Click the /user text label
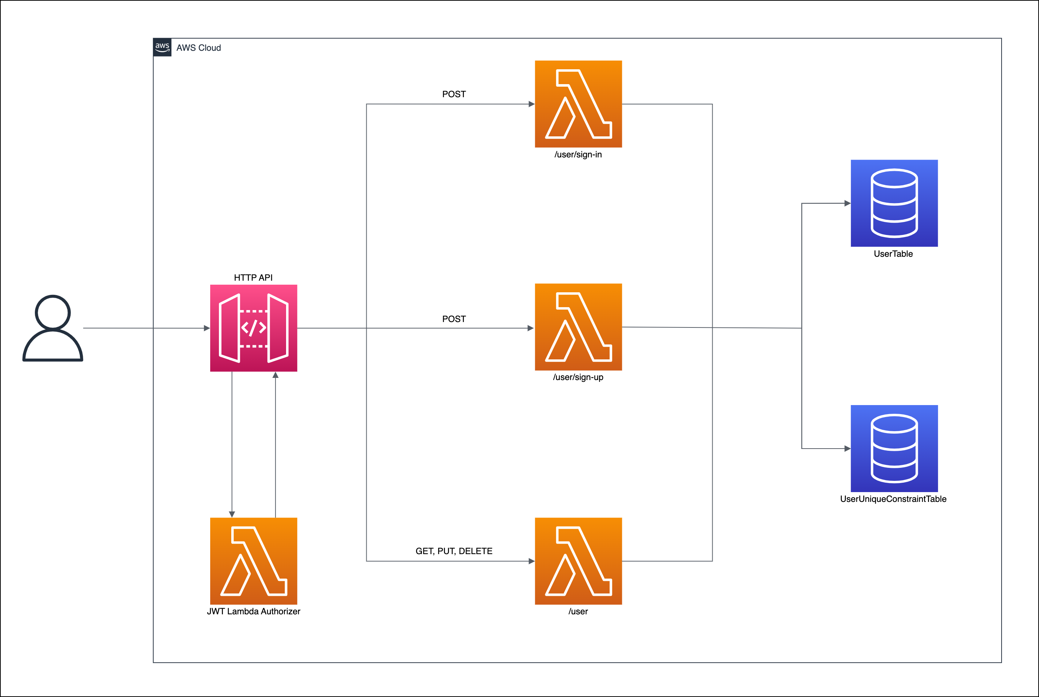This screenshot has width=1039, height=697. (x=578, y=611)
